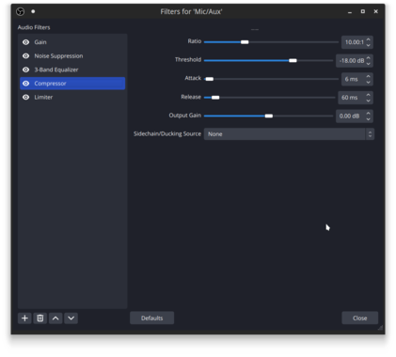The image size is (396, 357).
Task: Decrease Threshold with the down stepper arrow
Action: click(369, 64)
